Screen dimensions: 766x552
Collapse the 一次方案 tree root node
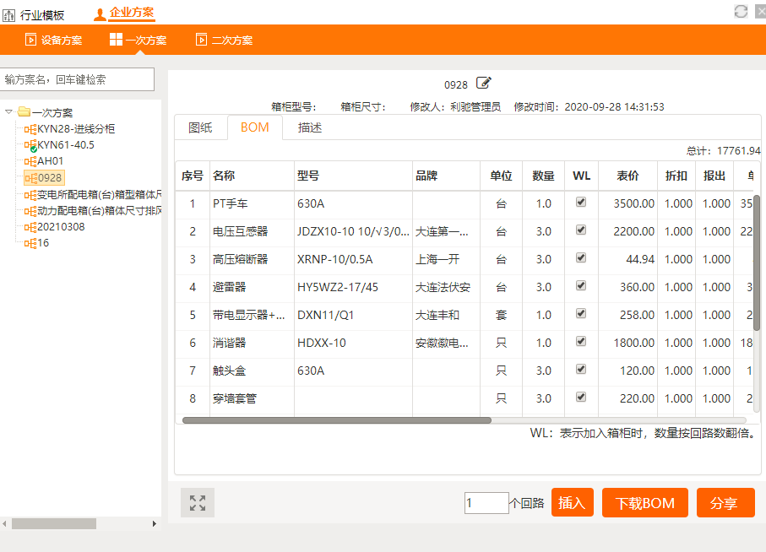point(8,111)
